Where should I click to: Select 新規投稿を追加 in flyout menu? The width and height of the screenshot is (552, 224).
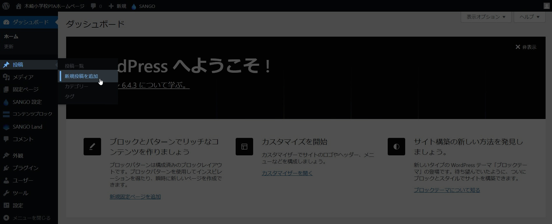point(81,76)
